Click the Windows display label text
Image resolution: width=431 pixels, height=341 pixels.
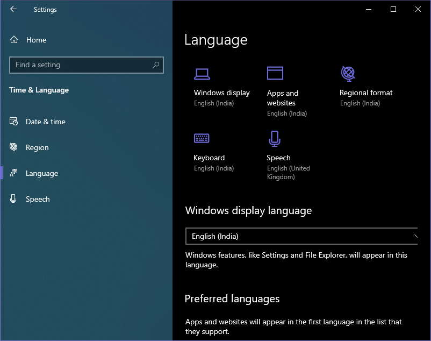(x=221, y=93)
